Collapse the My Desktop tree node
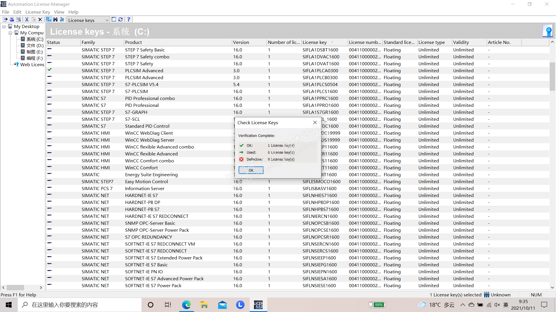This screenshot has width=556, height=312. 4,27
